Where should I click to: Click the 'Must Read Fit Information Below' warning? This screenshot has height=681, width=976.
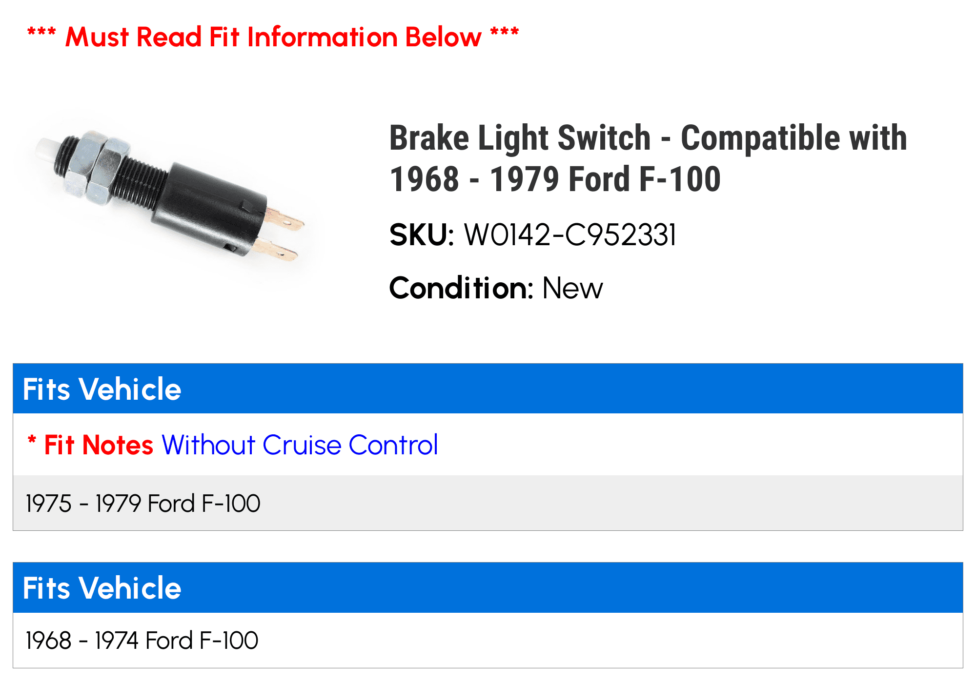(273, 37)
